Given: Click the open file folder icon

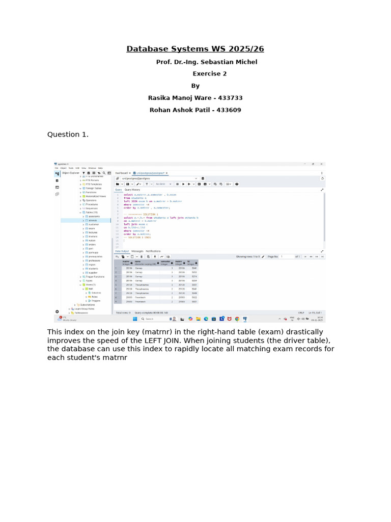Looking at the screenshot, I should [118, 184].
